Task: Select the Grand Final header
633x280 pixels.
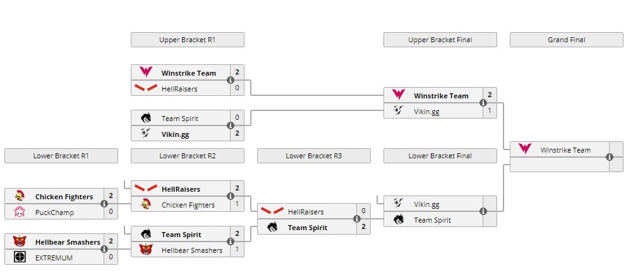Action: (567, 40)
